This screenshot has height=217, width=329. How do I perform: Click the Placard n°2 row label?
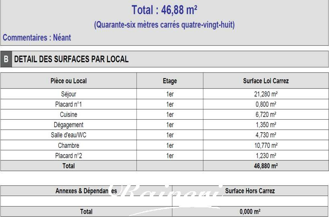tap(69, 156)
